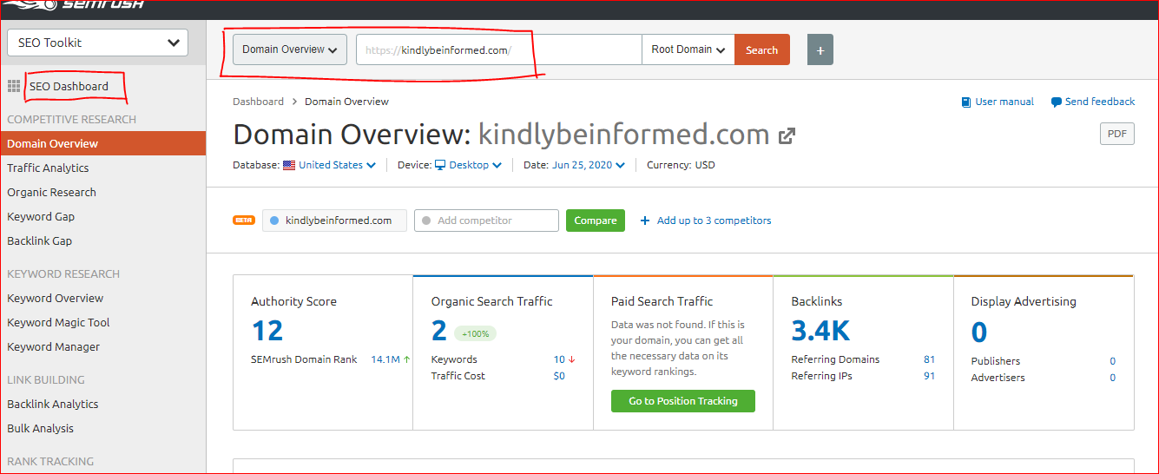The height and width of the screenshot is (474, 1159).
Task: Click the Traffic Cost $0 value
Action: coord(559,376)
